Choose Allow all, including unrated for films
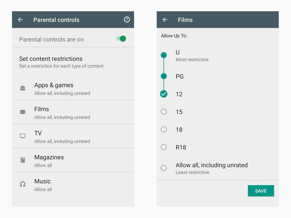The image size is (291, 218). [164, 168]
